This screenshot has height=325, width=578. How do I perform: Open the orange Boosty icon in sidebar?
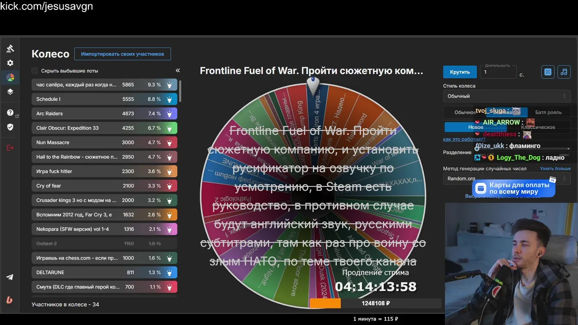point(10,300)
